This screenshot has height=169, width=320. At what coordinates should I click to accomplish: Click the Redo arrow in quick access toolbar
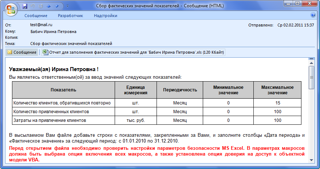pyautogui.click(x=41, y=6)
